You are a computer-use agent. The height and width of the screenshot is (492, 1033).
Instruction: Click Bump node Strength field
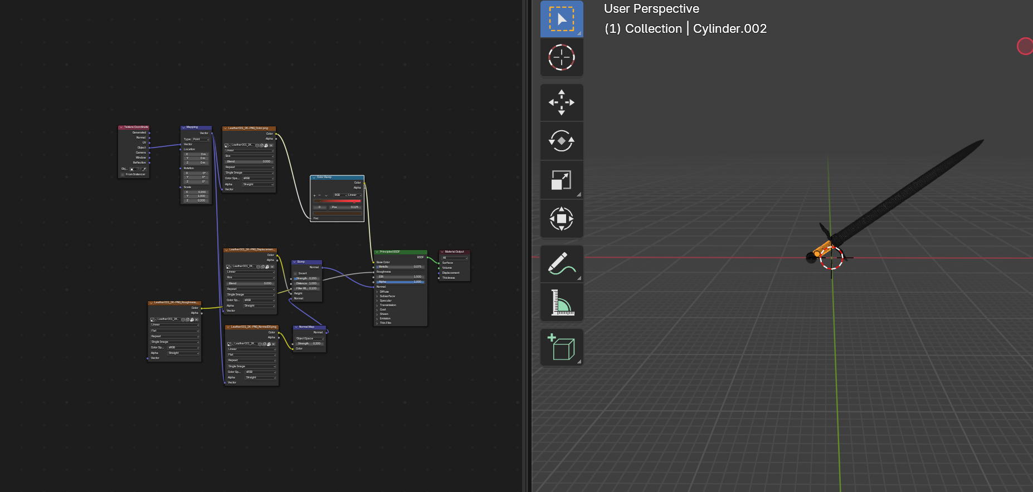(x=306, y=278)
